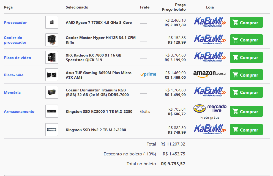Buy the XFX Radeon RX 7800 XT
273x176 pixels.
tap(246, 57)
